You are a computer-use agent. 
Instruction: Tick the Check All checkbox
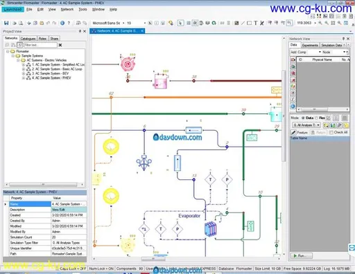point(331,132)
